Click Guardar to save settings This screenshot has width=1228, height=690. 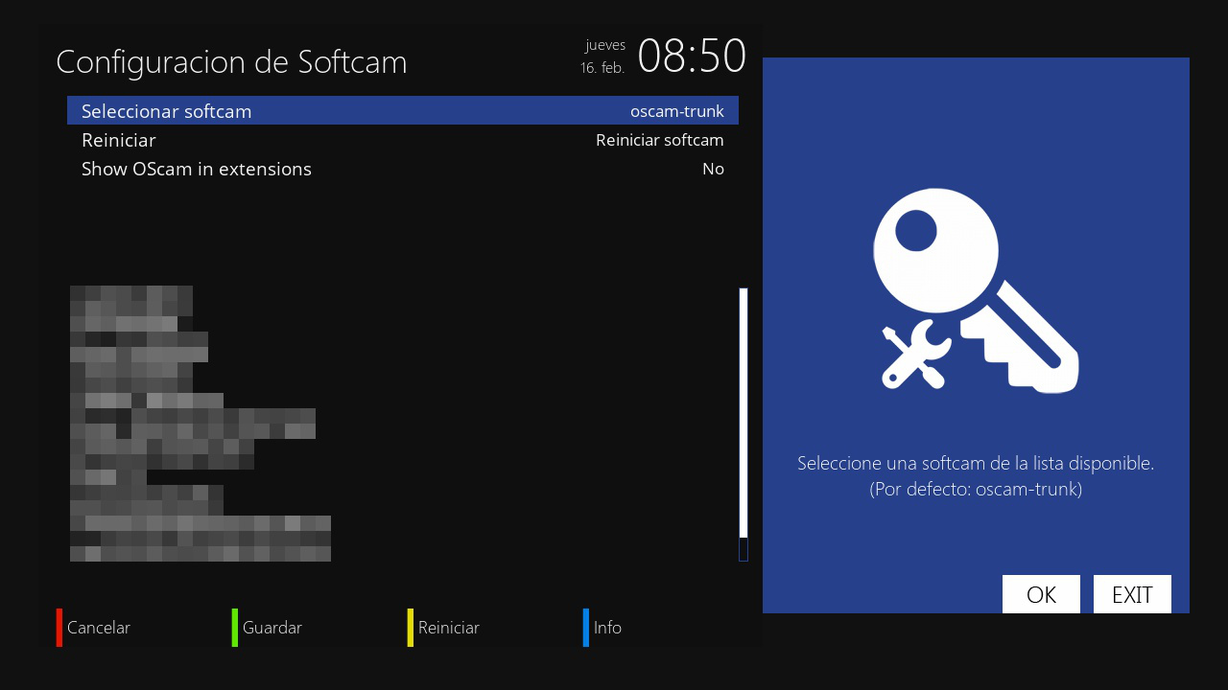pos(272,628)
